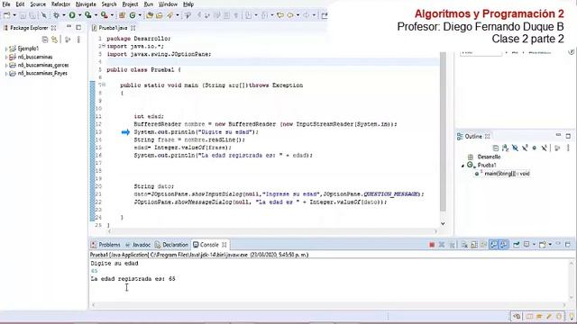Toggle alphabetical Sort in Outline toolbar

point(505,148)
